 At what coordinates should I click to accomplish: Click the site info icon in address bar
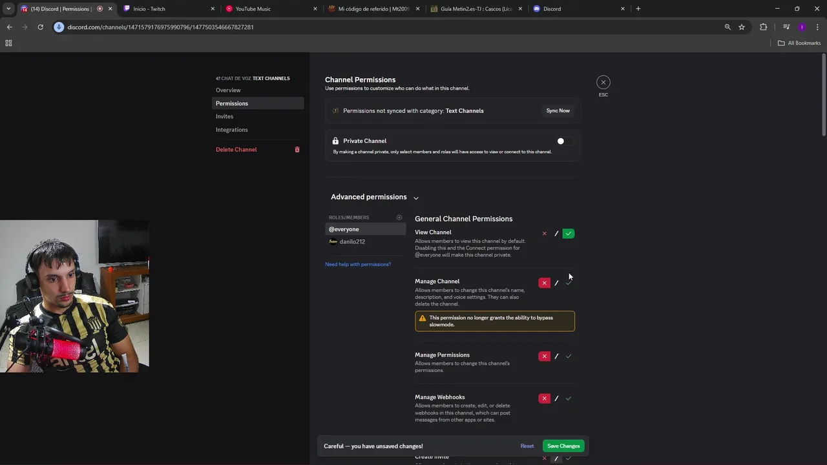(59, 27)
